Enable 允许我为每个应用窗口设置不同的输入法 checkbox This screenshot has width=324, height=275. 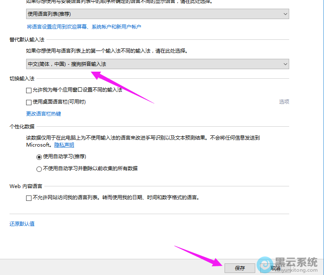point(29,90)
